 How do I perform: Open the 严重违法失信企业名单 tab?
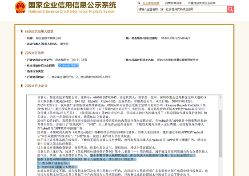[x=202, y=3]
